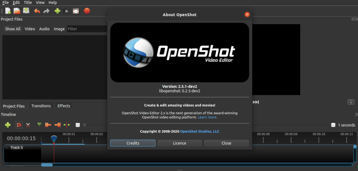Screen dimensions: 358x171
Task: Click the Version: 2.5.1-dev2 text
Action: point(179,86)
